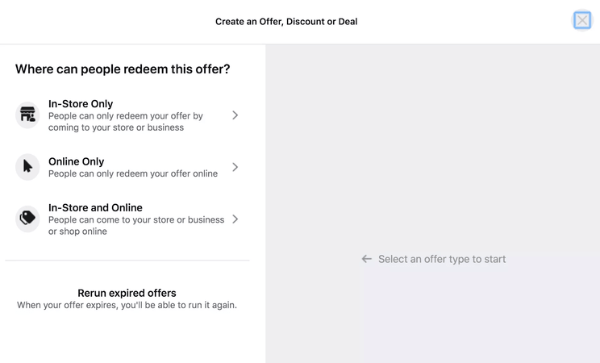
Task: Click the 'Create an Offer, Discount or Deal' title
Action: [x=286, y=22]
